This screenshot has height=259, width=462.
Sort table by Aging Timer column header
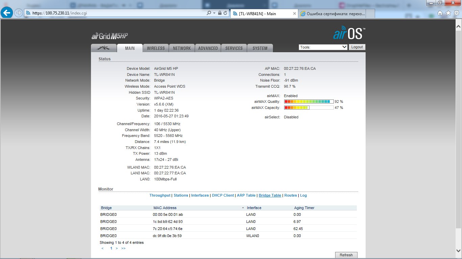[x=325, y=208]
